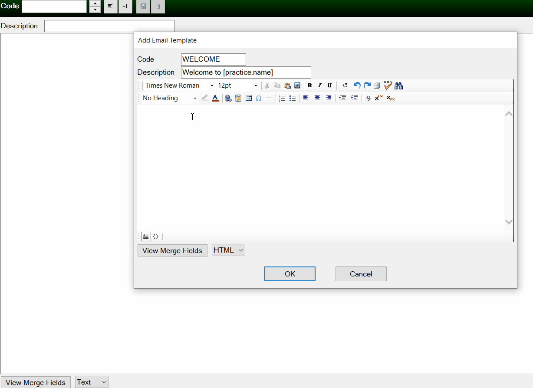This screenshot has width=533, height=388.
Task: Click the main window Description input field
Action: pos(109,26)
